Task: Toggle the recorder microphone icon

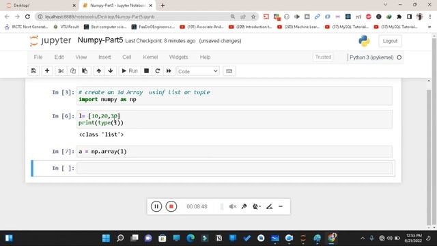Action: coord(244,206)
